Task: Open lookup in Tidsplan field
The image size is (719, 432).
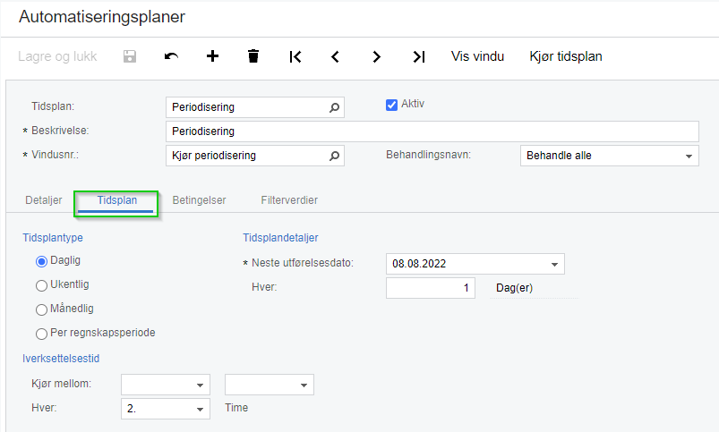Action: tap(334, 107)
